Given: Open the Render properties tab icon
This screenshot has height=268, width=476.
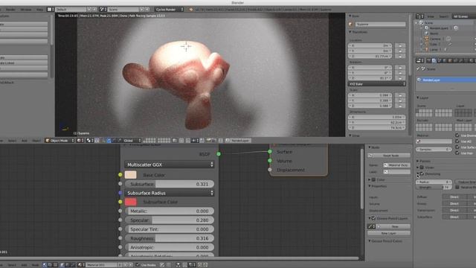Looking at the screenshot, I should (x=428, y=61).
